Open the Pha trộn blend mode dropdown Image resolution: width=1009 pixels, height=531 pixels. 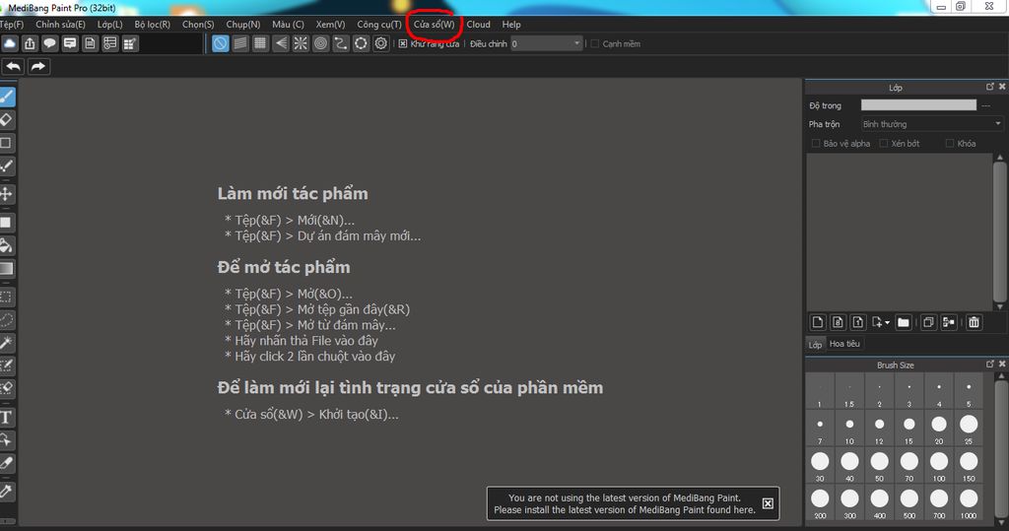click(x=932, y=124)
